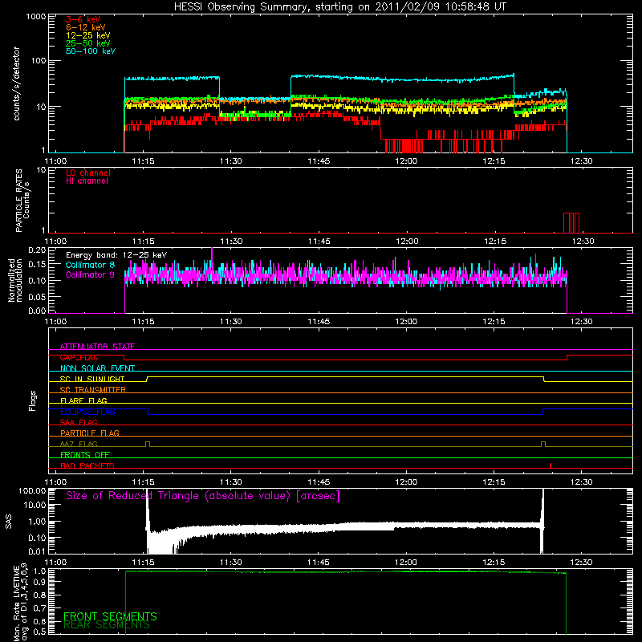Pick the 25-50 keV legend label
642x642 pixels.
(88, 43)
